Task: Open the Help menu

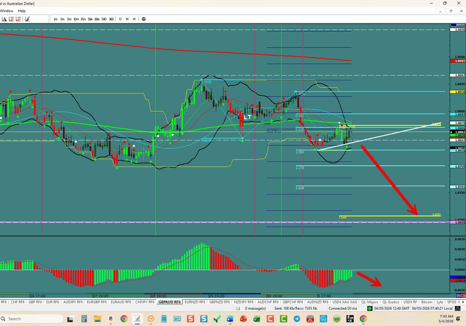Action: (x=22, y=11)
